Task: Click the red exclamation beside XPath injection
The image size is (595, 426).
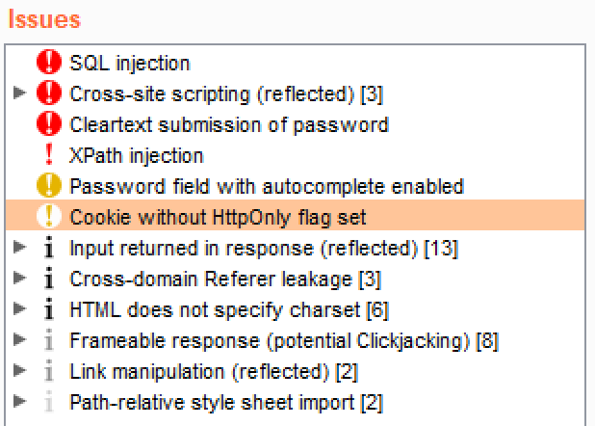Action: coord(48,156)
